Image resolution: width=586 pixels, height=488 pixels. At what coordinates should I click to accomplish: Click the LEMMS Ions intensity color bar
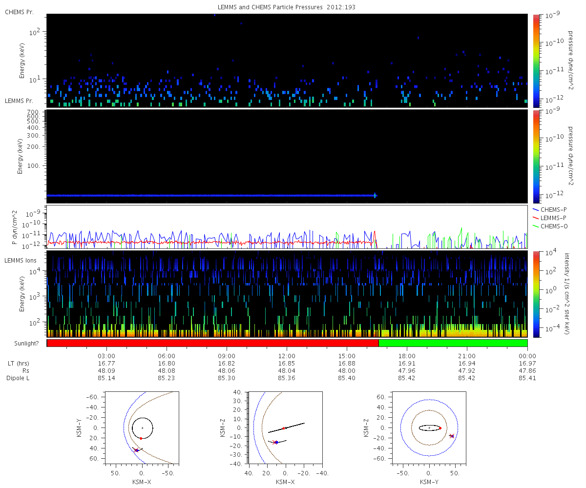[x=536, y=294]
